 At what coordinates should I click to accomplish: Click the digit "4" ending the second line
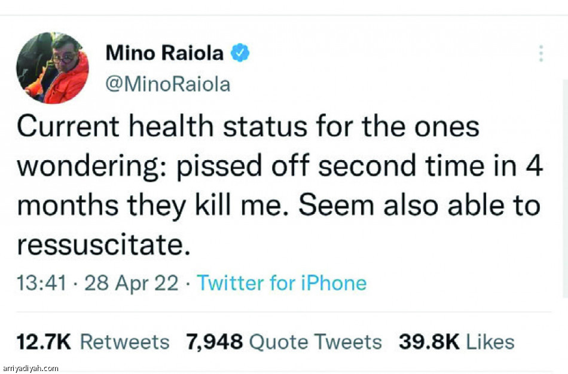(535, 166)
